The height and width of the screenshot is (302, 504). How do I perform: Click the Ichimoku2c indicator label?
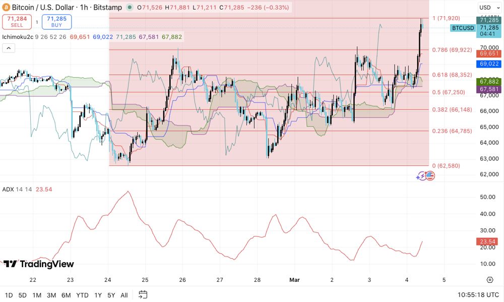coord(18,37)
